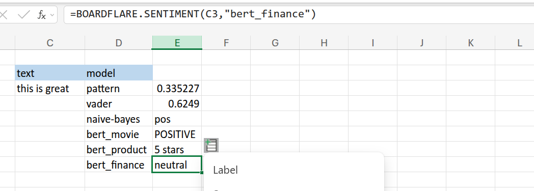
Task: Click the Insert Function fx icon
Action: (x=41, y=15)
